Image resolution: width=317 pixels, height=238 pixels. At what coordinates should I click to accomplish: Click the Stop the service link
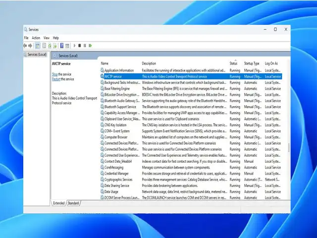tap(55, 74)
